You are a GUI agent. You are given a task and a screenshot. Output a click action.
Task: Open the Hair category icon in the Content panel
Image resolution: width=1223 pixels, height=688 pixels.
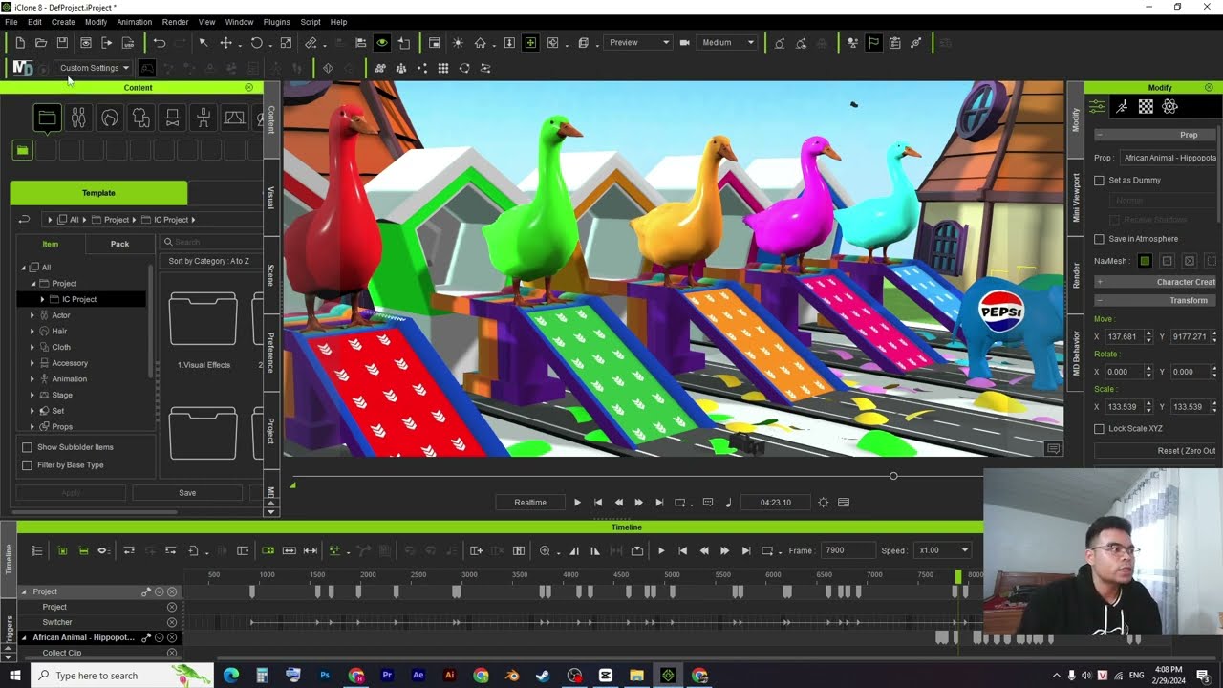[x=110, y=118]
